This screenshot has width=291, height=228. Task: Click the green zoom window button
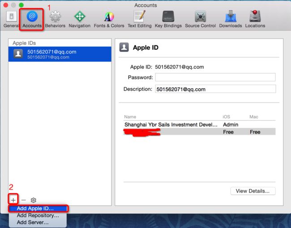[x=21, y=5]
